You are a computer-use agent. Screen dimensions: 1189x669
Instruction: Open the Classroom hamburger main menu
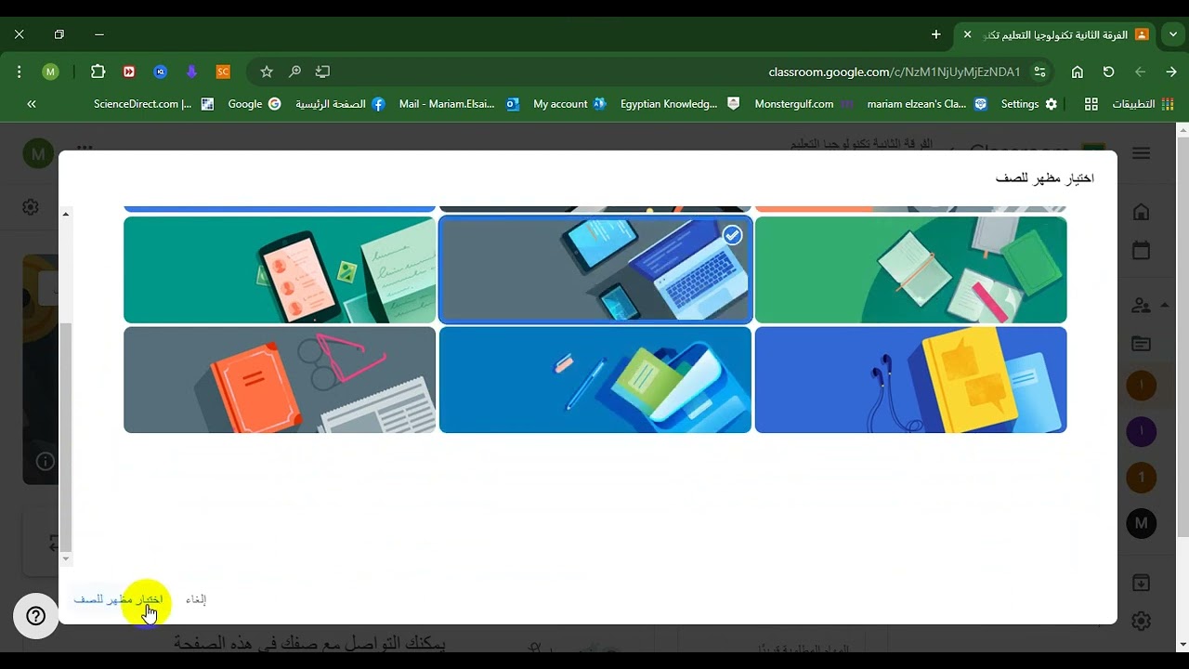pos(1141,153)
